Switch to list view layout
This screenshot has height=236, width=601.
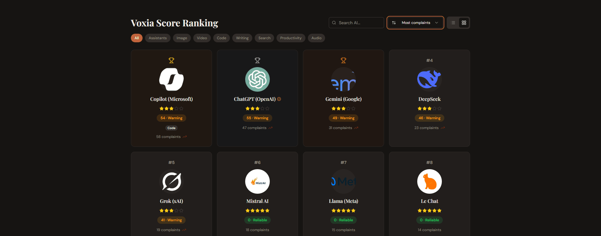coord(453,23)
